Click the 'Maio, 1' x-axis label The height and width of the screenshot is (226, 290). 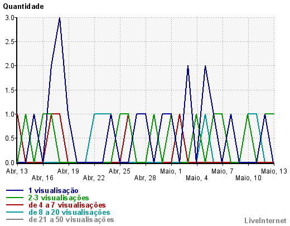pos(171,171)
